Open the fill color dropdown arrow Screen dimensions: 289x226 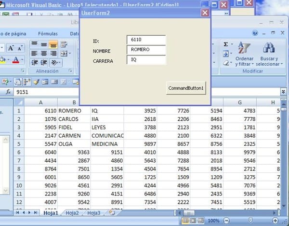(x=8, y=60)
